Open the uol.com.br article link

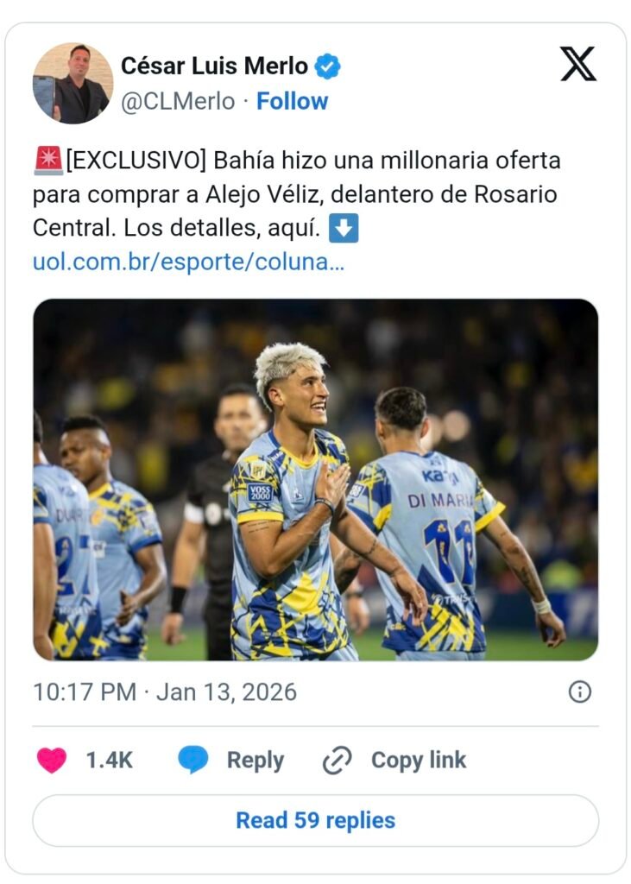click(188, 262)
